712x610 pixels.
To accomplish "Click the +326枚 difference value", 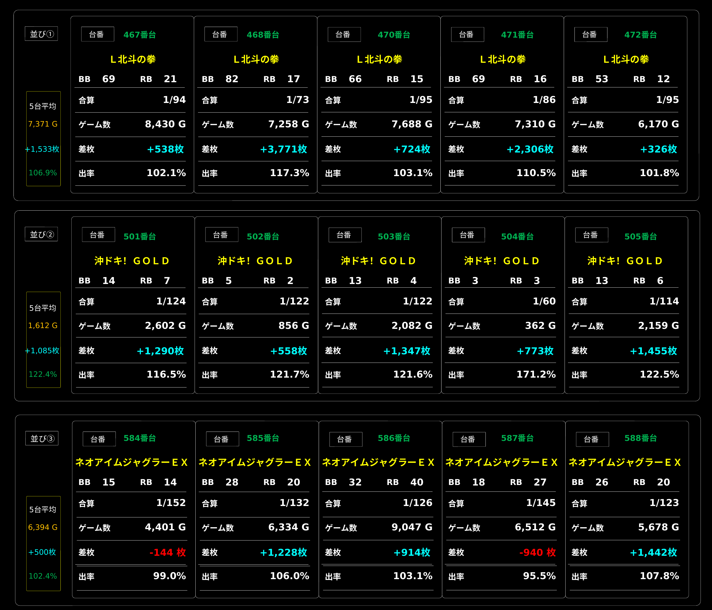I will pos(659,149).
